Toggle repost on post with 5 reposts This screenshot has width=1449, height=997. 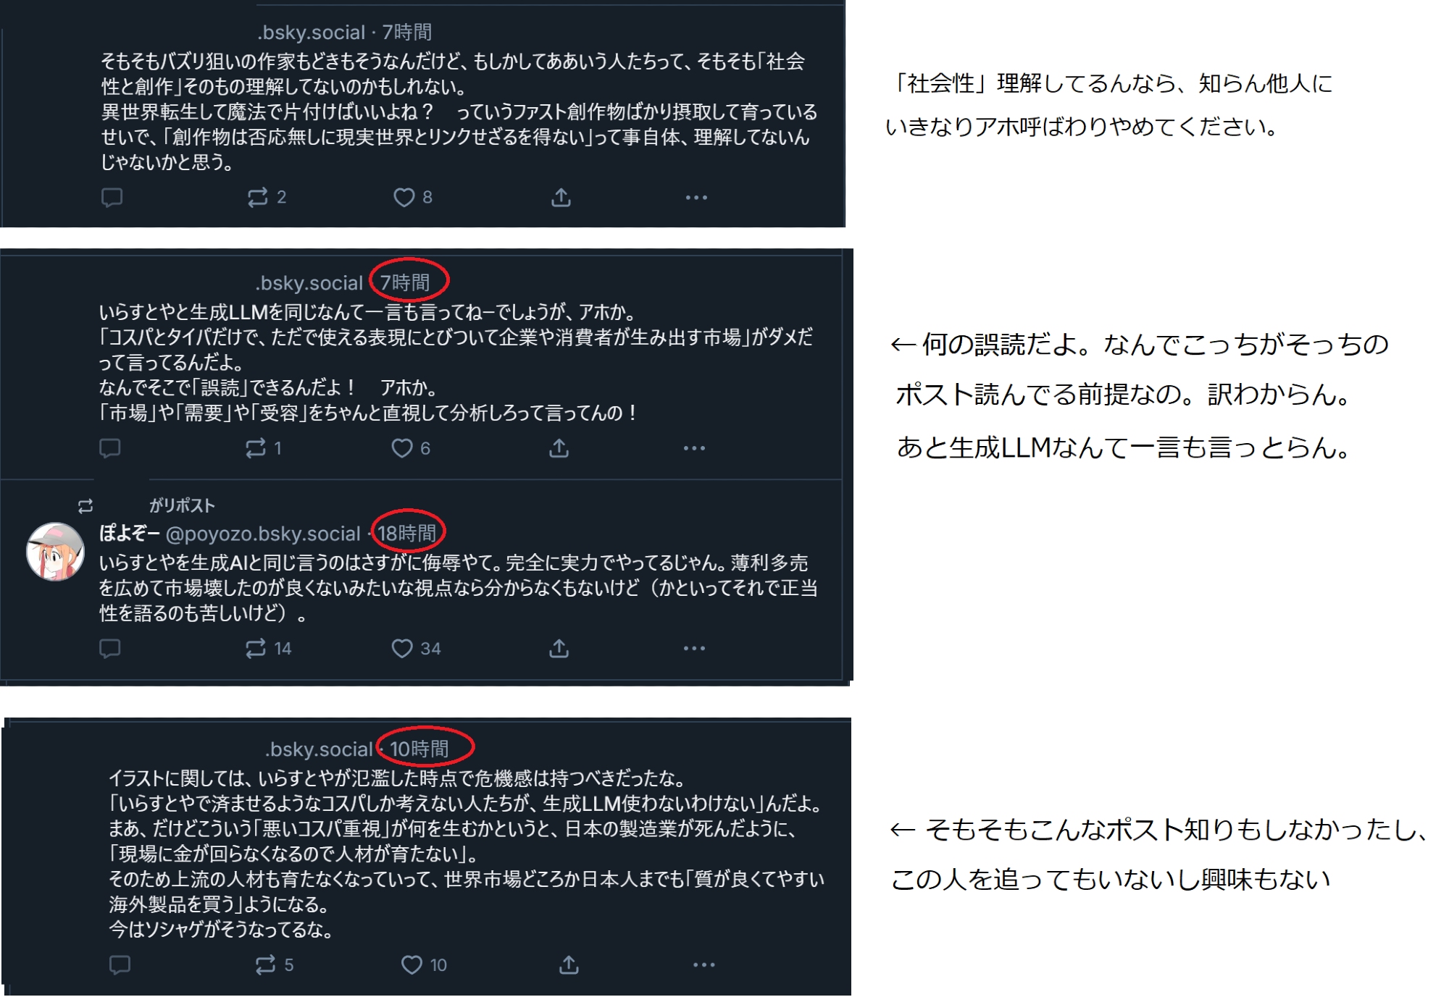coord(265,964)
